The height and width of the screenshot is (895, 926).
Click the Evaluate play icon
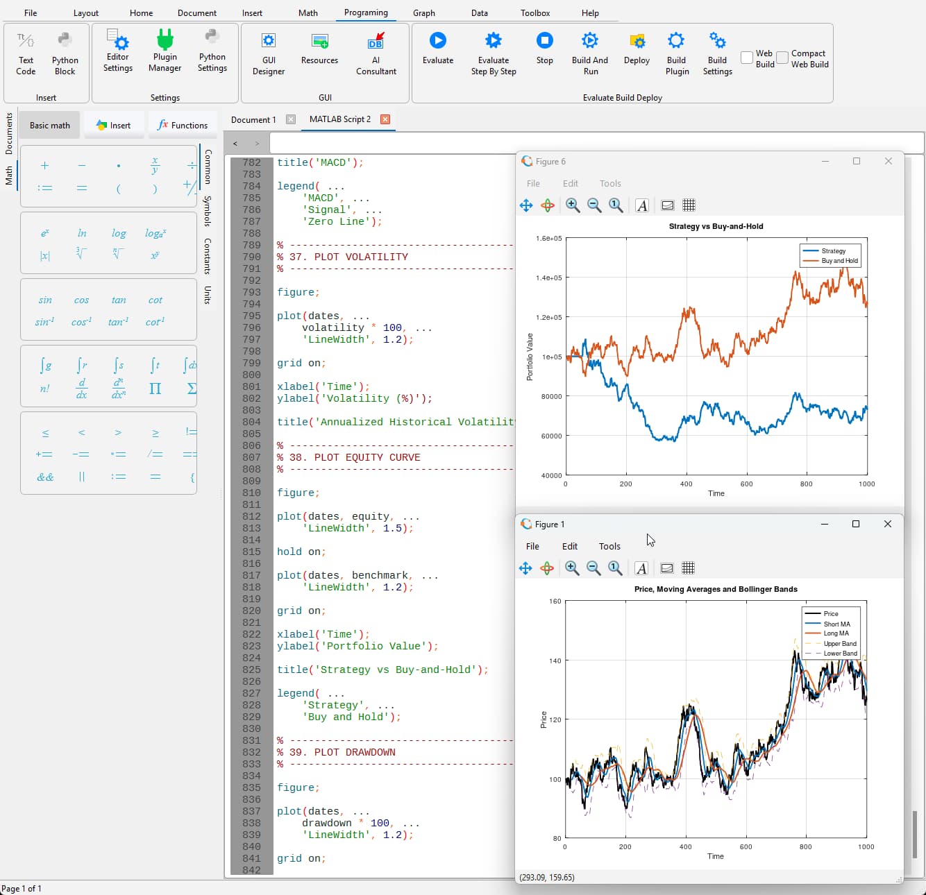(x=437, y=40)
